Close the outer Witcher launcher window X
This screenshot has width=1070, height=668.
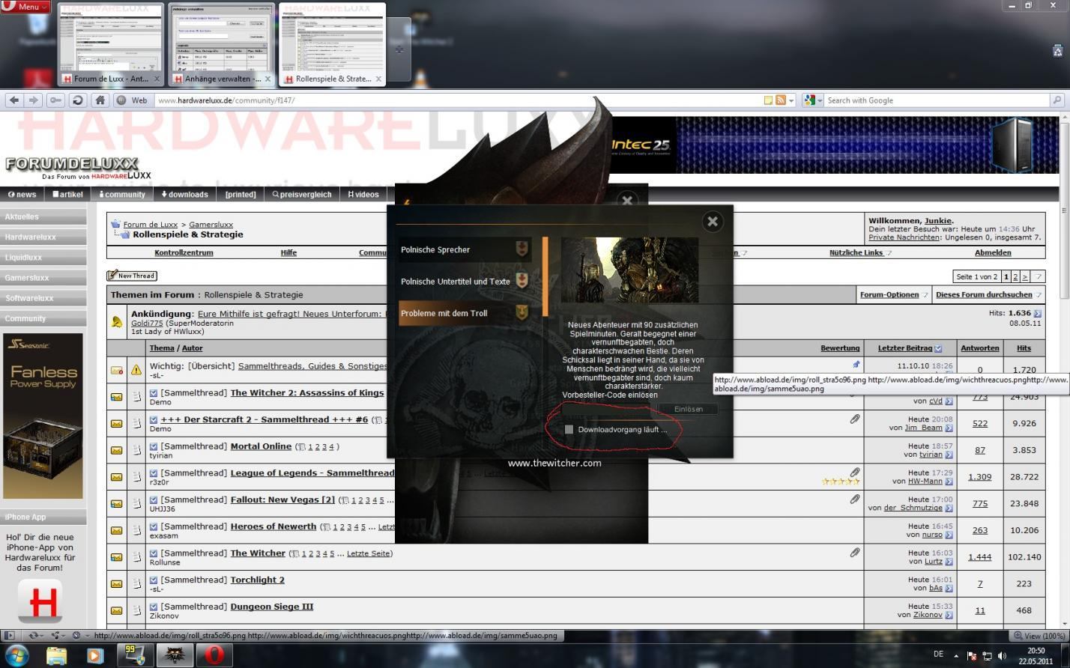(628, 200)
